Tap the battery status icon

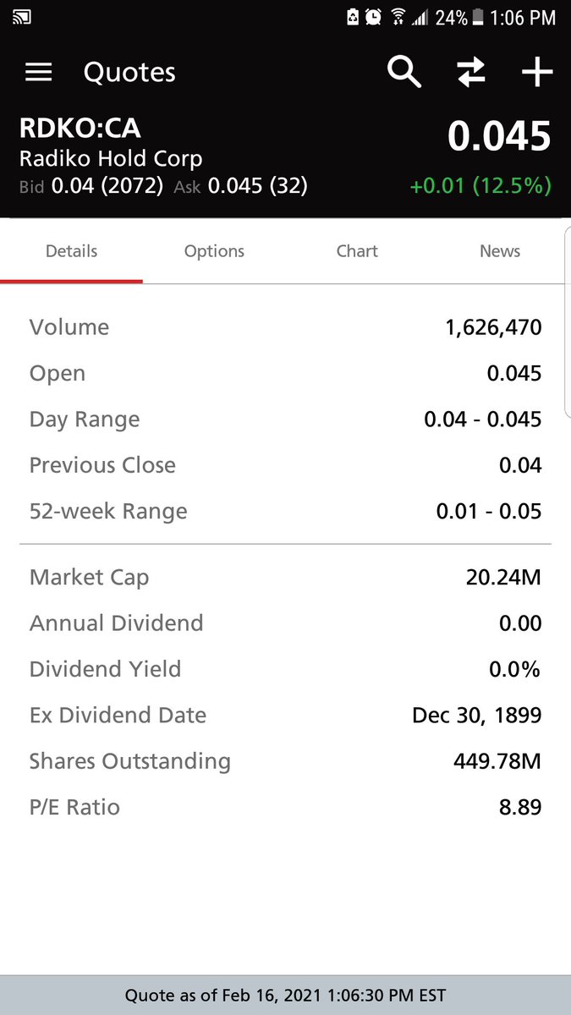[479, 17]
